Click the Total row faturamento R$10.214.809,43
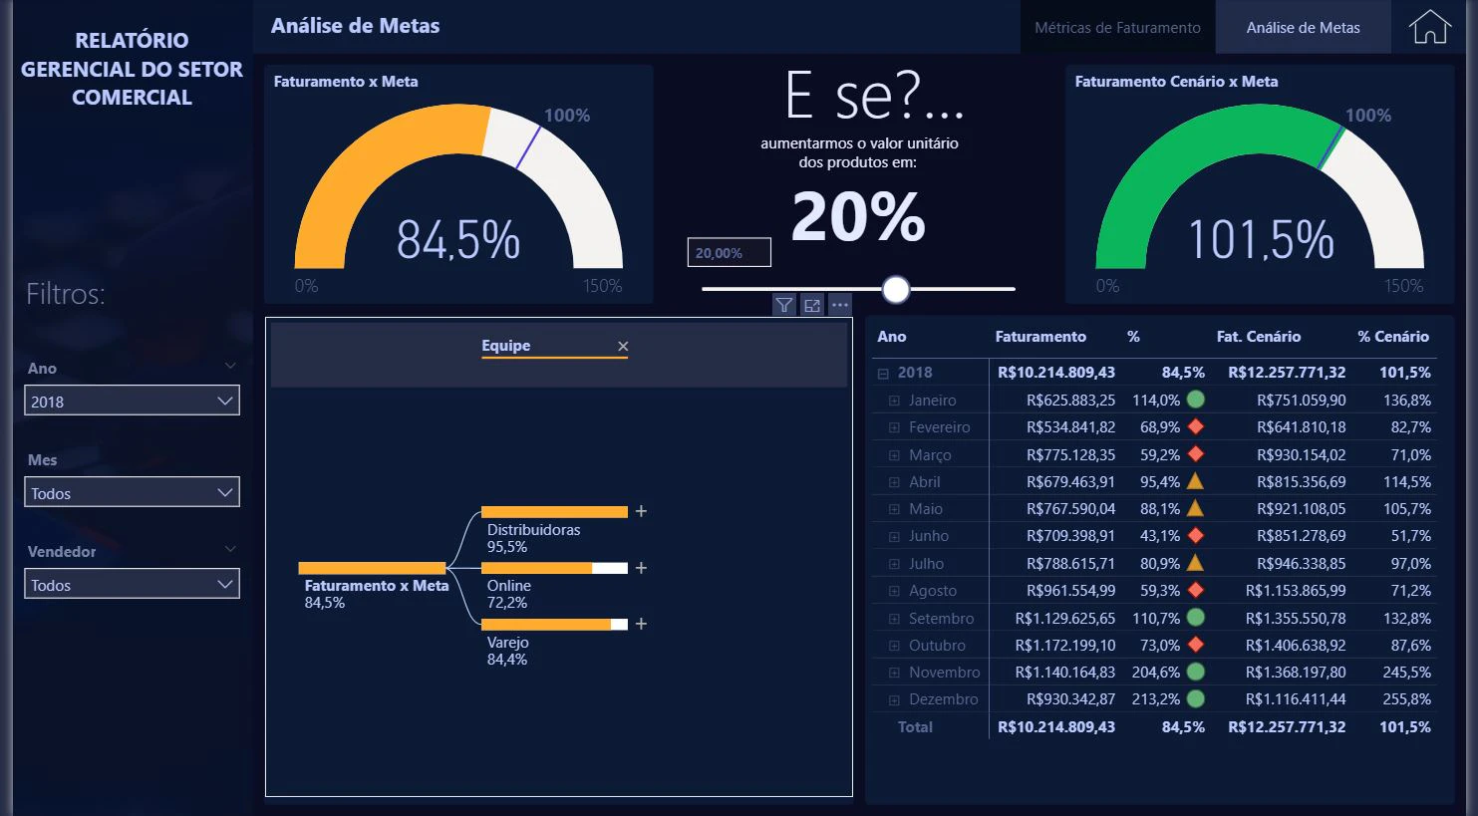This screenshot has width=1478, height=816. [x=1056, y=727]
